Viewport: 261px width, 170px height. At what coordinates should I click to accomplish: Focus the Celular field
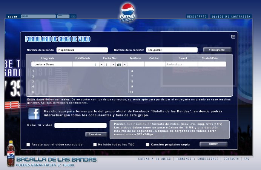[155, 64]
